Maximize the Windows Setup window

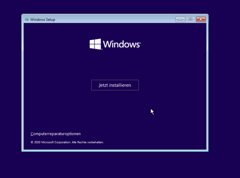click(x=190, y=19)
